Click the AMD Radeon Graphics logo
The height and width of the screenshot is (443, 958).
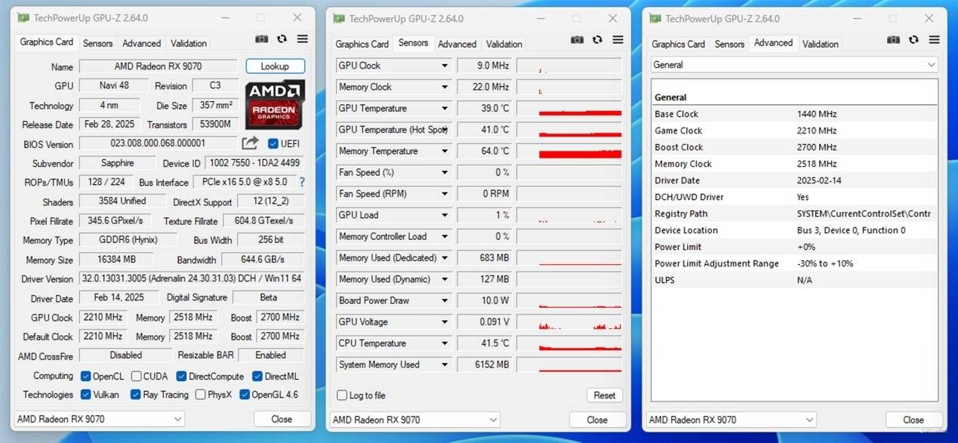[x=275, y=104]
